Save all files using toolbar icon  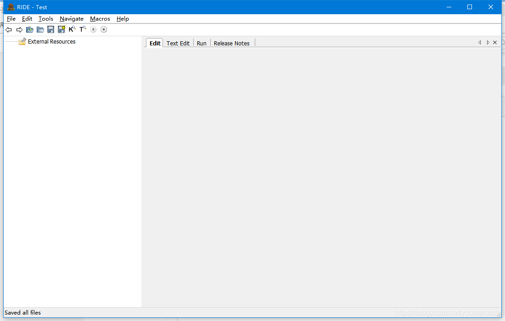[x=61, y=29]
